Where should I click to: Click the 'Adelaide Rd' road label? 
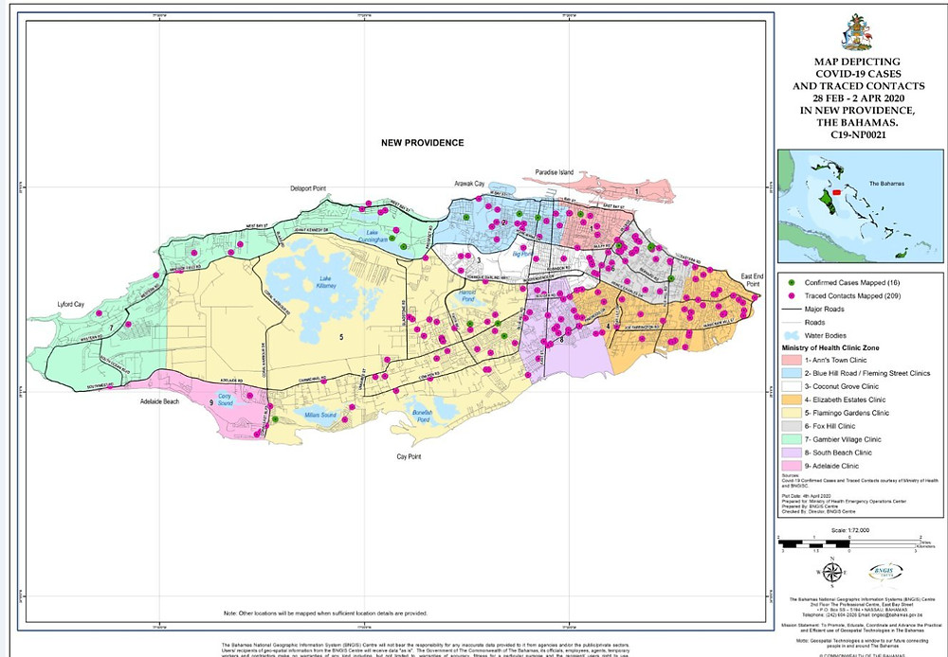[x=231, y=381]
